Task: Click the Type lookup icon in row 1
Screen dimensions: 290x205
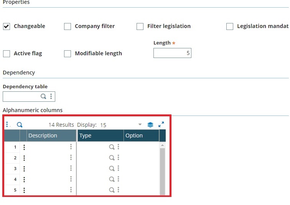Action: (112, 147)
